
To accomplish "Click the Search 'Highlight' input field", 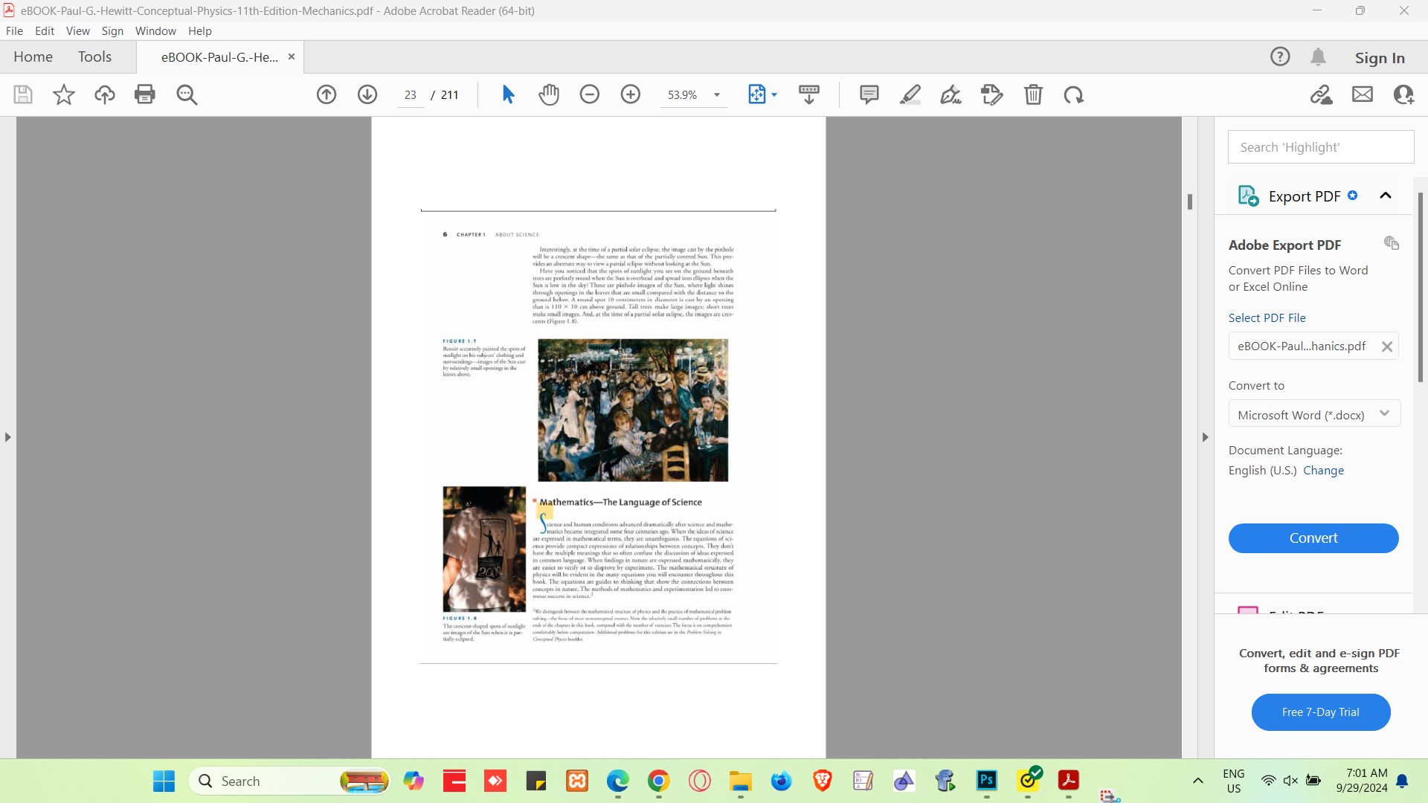I will 1321,147.
